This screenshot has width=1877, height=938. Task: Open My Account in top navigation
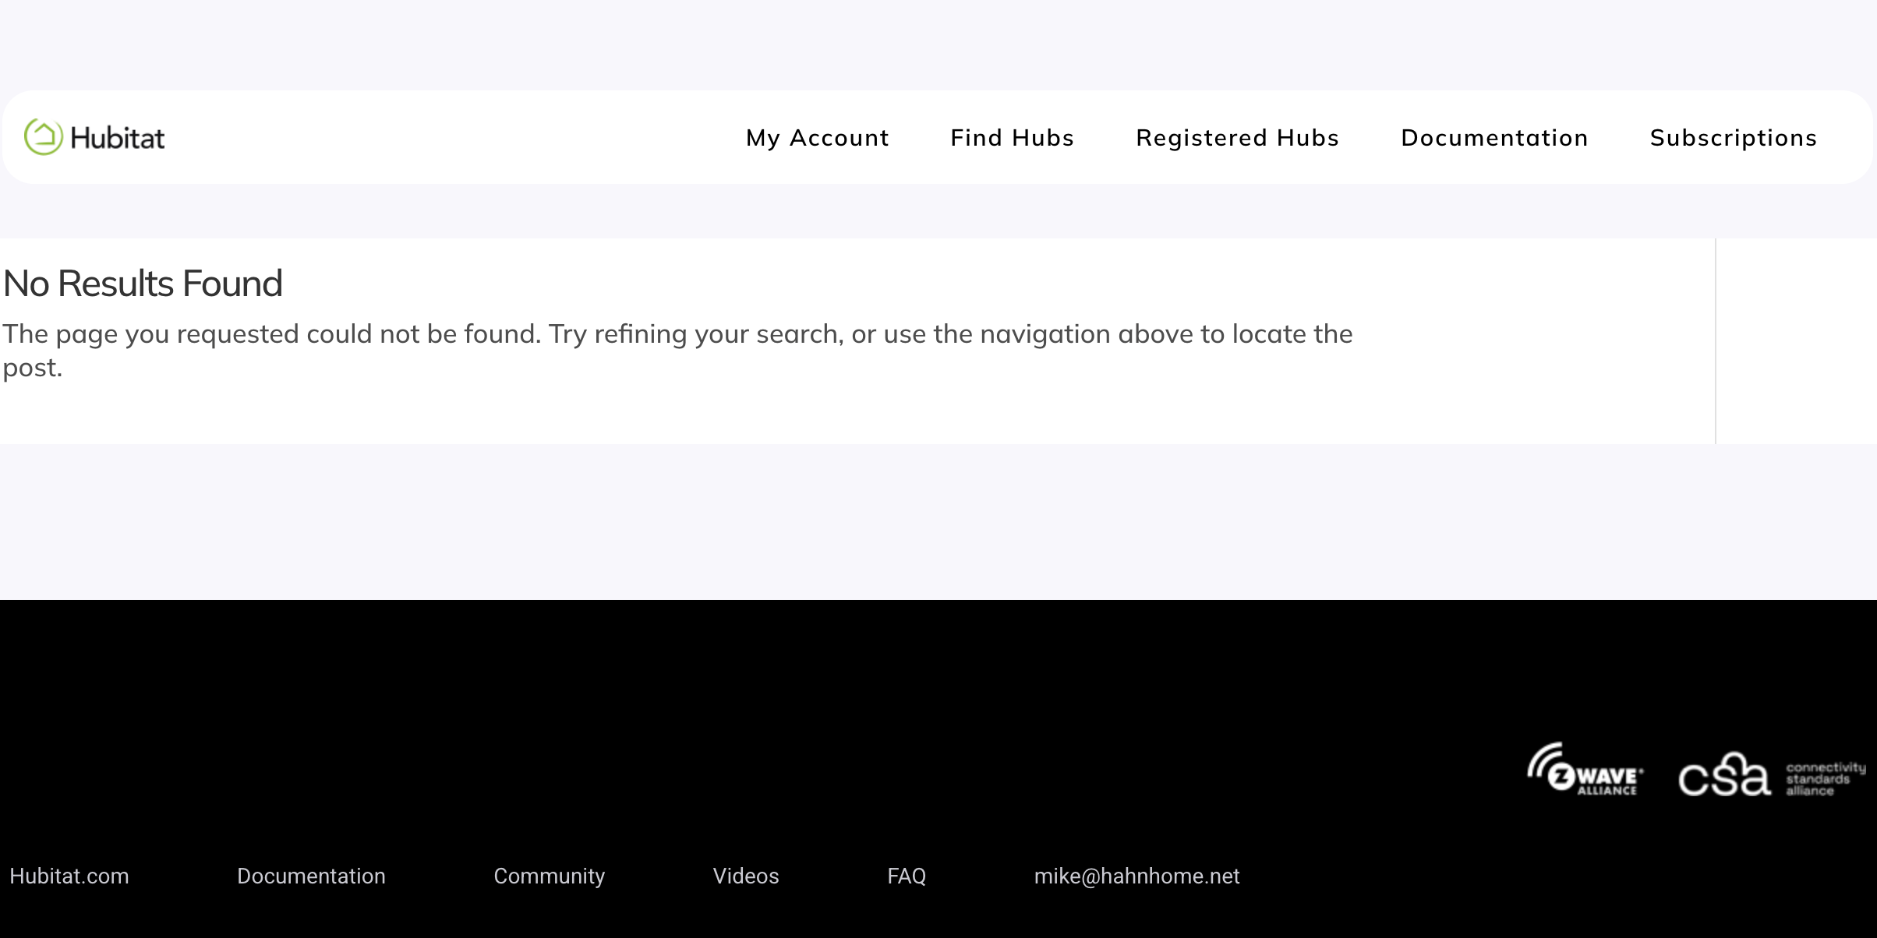coord(817,138)
